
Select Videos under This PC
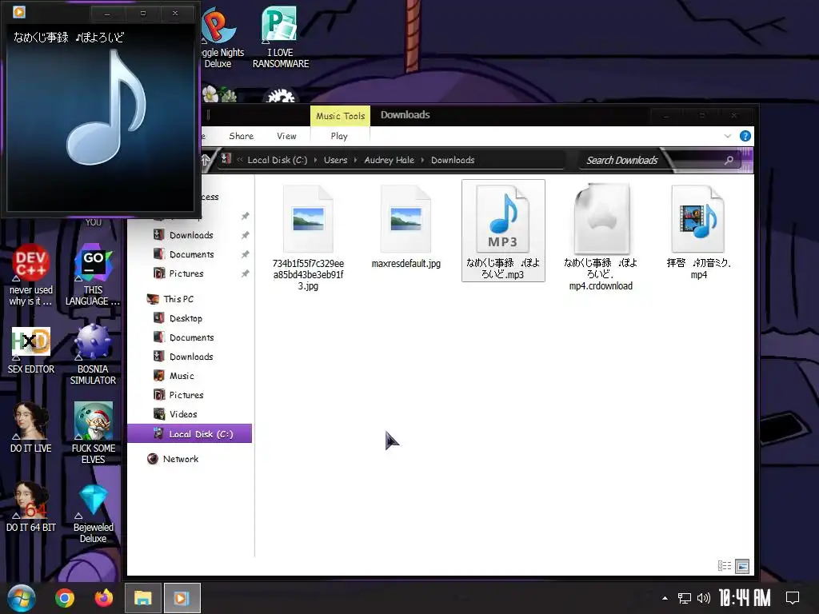(175, 414)
